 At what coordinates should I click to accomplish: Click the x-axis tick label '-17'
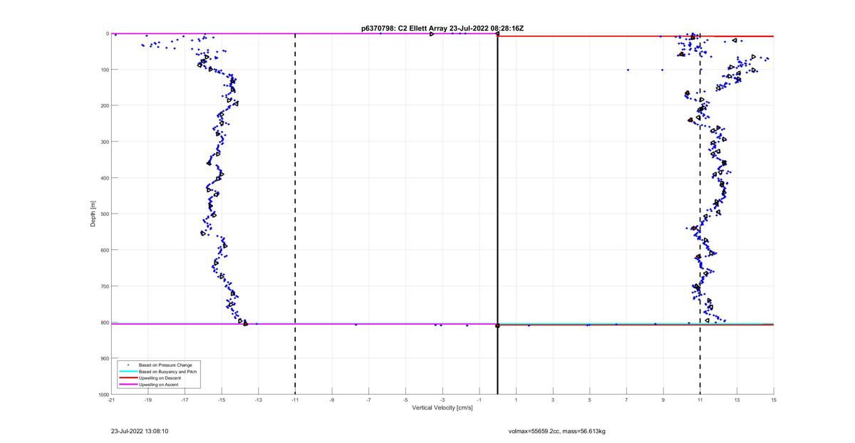[x=185, y=400]
